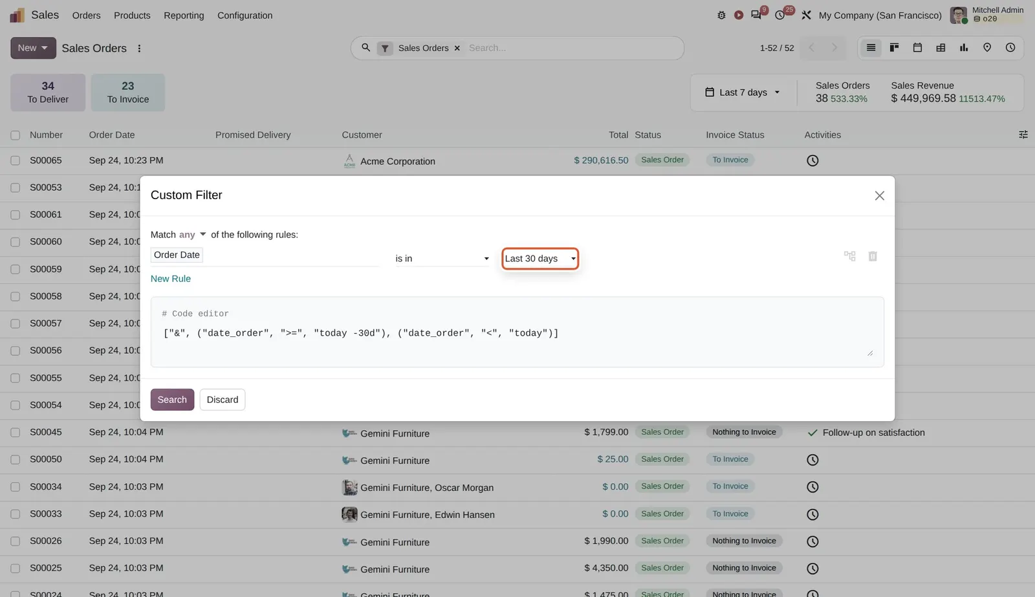Click the red record tour icon
Viewport: 1035px width, 597px height.
click(739, 15)
